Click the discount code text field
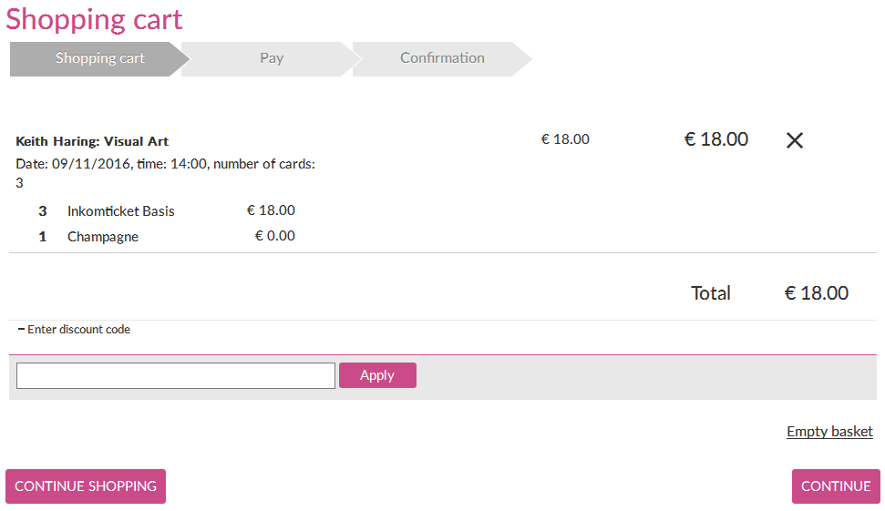Screen dimensions: 885x511 (x=176, y=375)
